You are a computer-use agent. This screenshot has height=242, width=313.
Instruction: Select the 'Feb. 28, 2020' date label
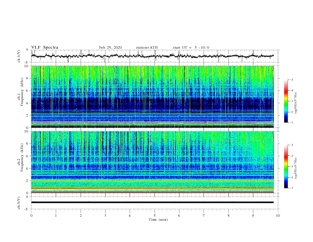tap(110, 47)
